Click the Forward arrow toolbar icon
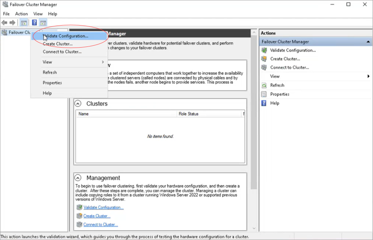This screenshot has width=373, height=240. coord(12,22)
